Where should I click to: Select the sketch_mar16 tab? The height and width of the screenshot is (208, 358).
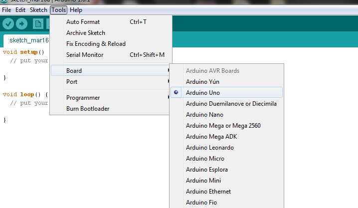[26, 40]
